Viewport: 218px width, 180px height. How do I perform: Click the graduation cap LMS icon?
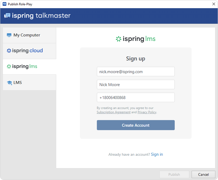pos(9,83)
